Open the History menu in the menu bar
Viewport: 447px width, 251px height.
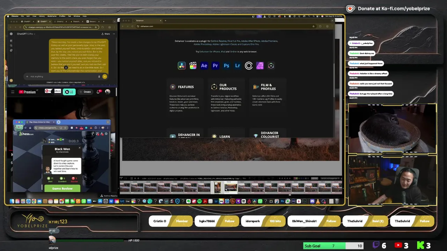pyautogui.click(x=42, y=16)
